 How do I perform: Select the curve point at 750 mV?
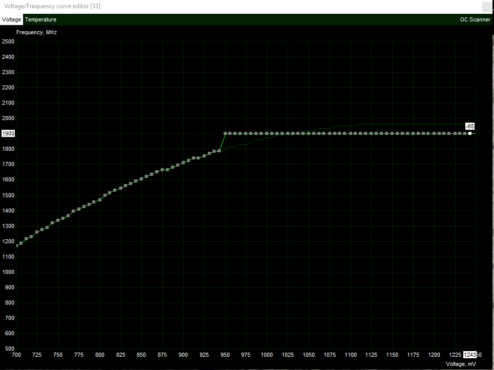58,220
